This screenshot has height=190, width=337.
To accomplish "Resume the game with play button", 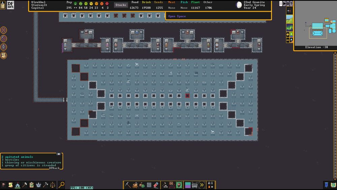I will 284,4.
